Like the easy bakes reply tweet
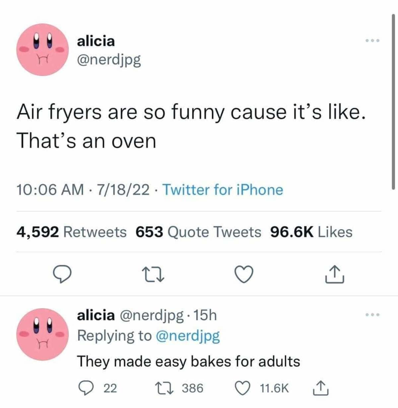This screenshot has width=398, height=408. (241, 387)
